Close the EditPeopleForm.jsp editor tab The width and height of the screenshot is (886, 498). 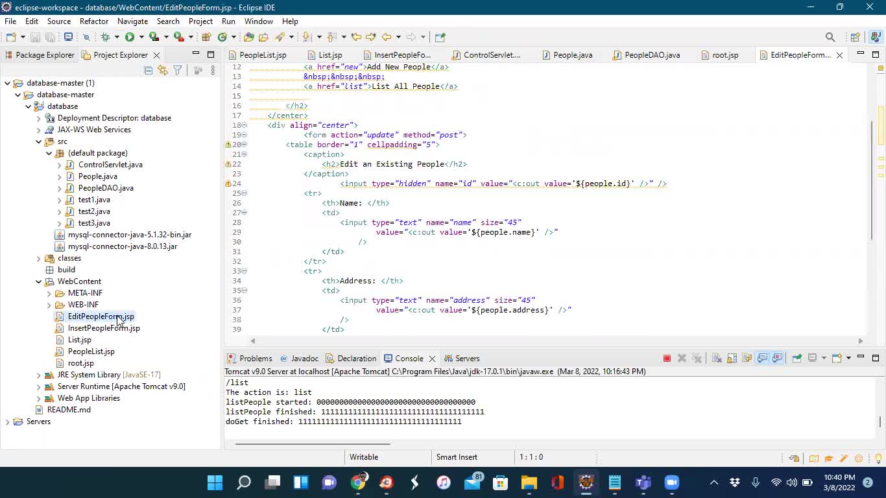coord(840,55)
